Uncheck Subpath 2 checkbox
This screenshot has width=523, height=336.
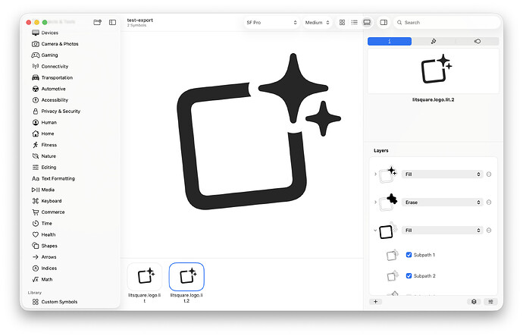(409, 276)
